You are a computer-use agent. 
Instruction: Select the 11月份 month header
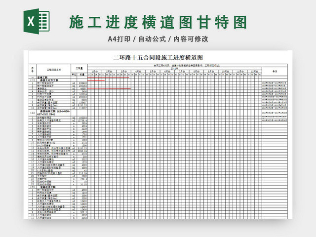[240, 72]
